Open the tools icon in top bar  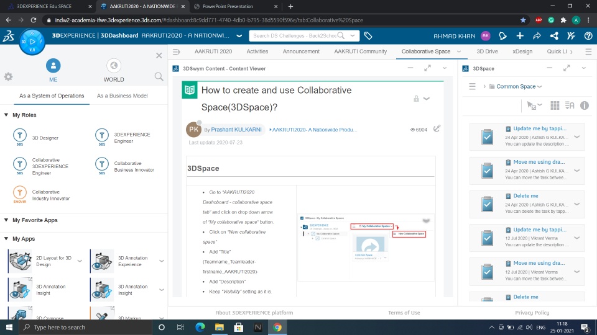pyautogui.click(x=571, y=36)
